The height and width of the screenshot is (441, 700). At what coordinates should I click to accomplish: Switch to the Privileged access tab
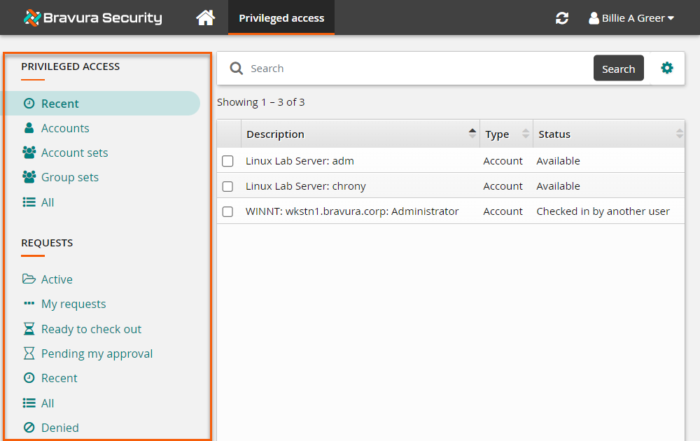(x=281, y=18)
